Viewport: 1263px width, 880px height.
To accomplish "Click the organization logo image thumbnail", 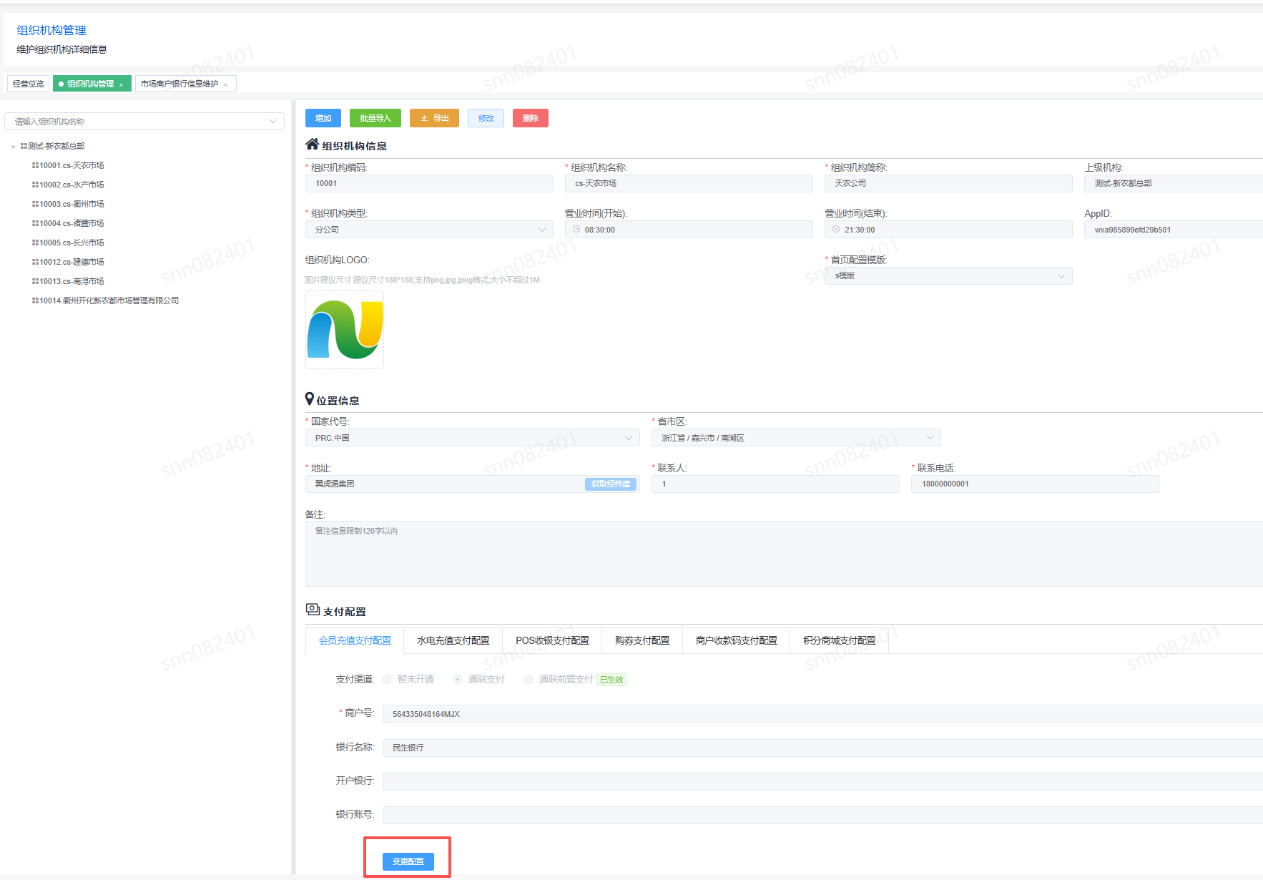I will click(345, 330).
